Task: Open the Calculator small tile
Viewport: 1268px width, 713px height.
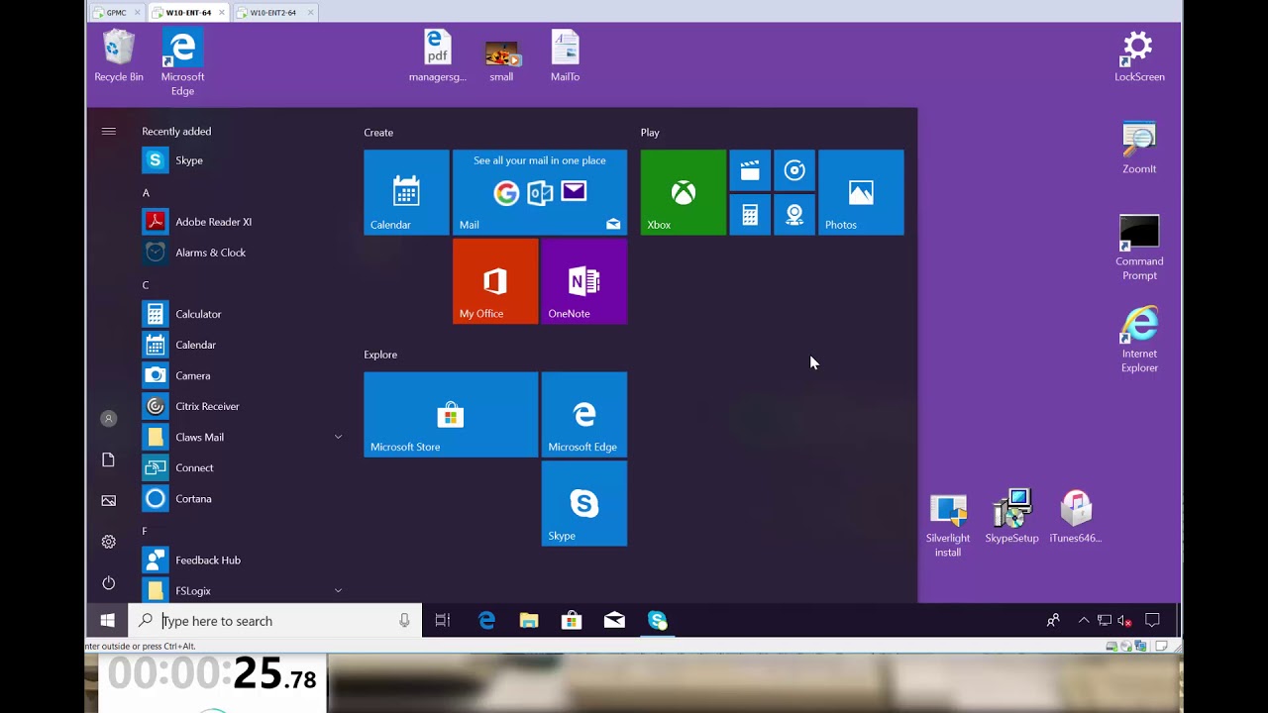Action: (x=750, y=215)
